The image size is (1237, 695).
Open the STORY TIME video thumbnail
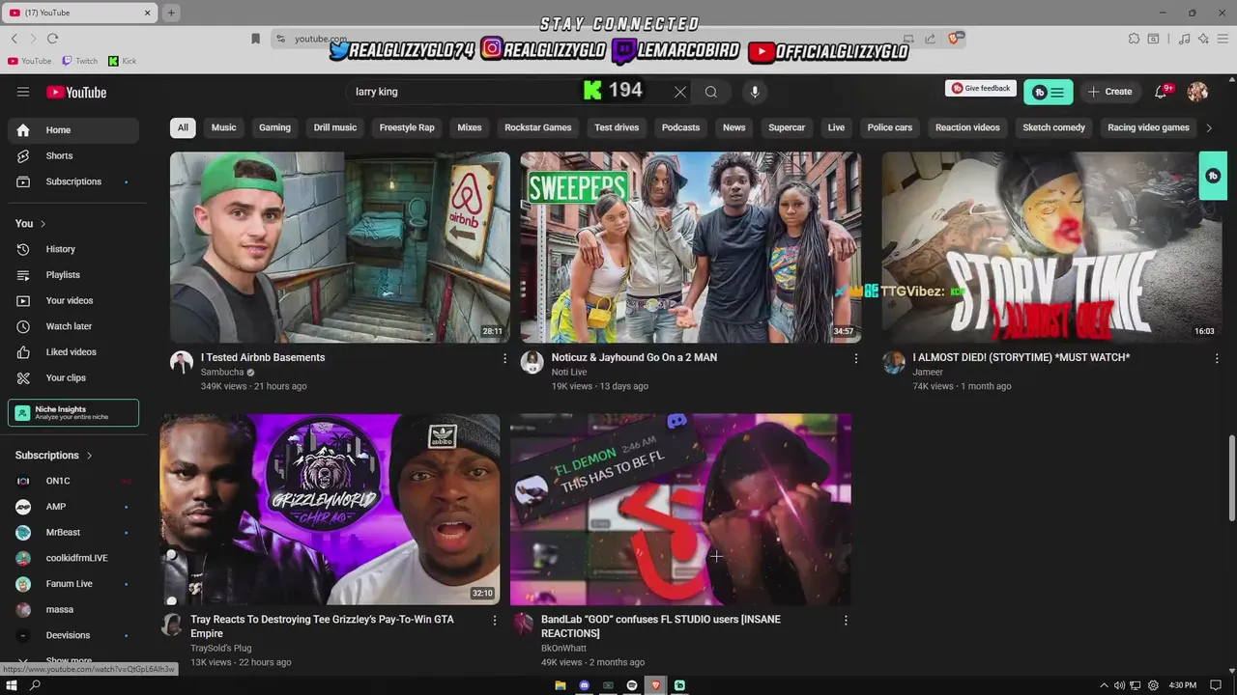(x=1051, y=247)
